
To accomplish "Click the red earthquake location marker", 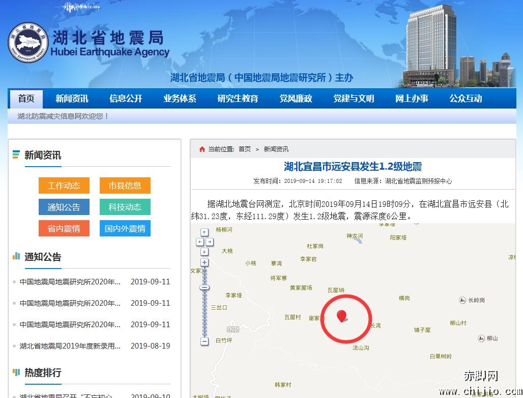I will [342, 316].
